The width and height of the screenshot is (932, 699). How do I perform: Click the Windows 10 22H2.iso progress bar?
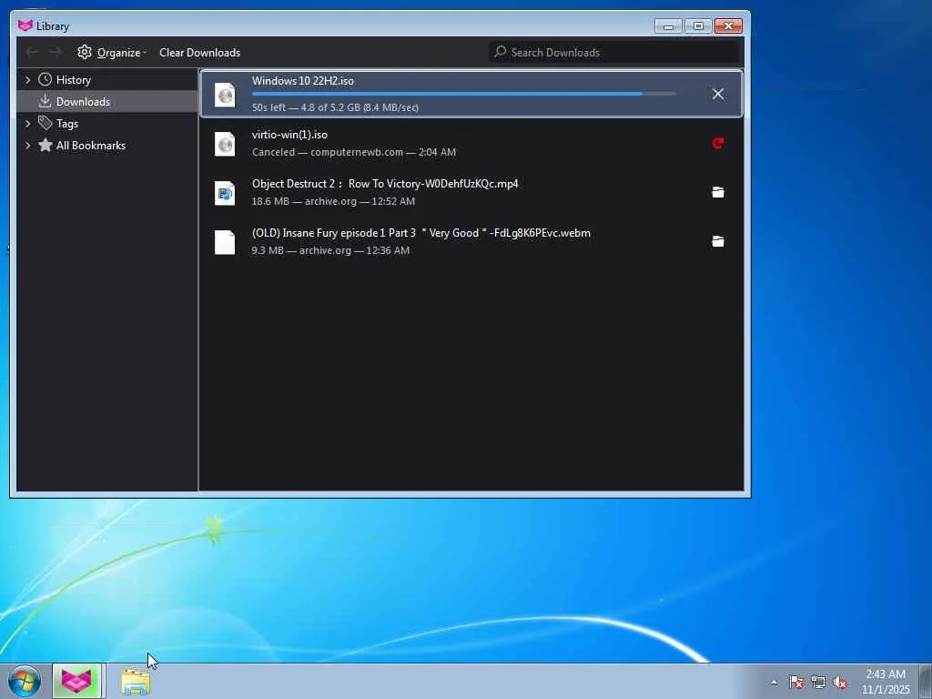click(x=463, y=94)
